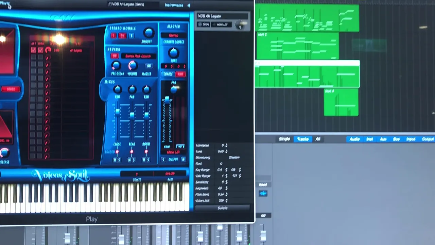Toggle Input channel strip filter in Logic
This screenshot has height=245, width=435.
tap(411, 139)
